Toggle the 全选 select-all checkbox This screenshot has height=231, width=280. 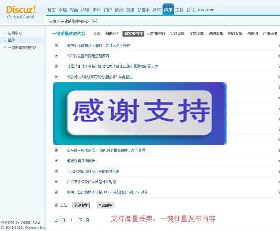[x=56, y=205]
